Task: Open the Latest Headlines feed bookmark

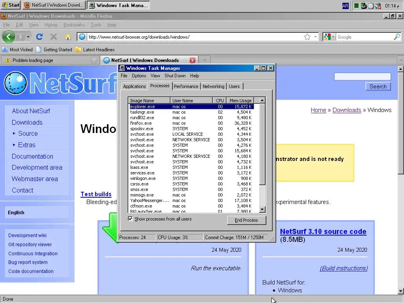Action: pos(95,49)
